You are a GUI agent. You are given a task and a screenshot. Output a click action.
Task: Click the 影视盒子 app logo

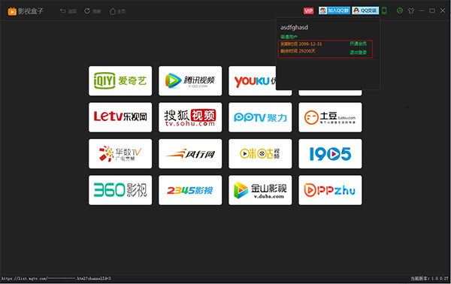pos(26,11)
